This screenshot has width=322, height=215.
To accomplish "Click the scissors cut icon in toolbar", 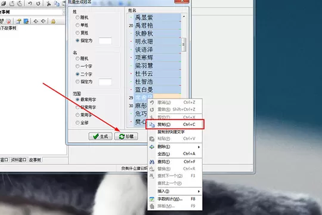I will pyautogui.click(x=48, y=4).
